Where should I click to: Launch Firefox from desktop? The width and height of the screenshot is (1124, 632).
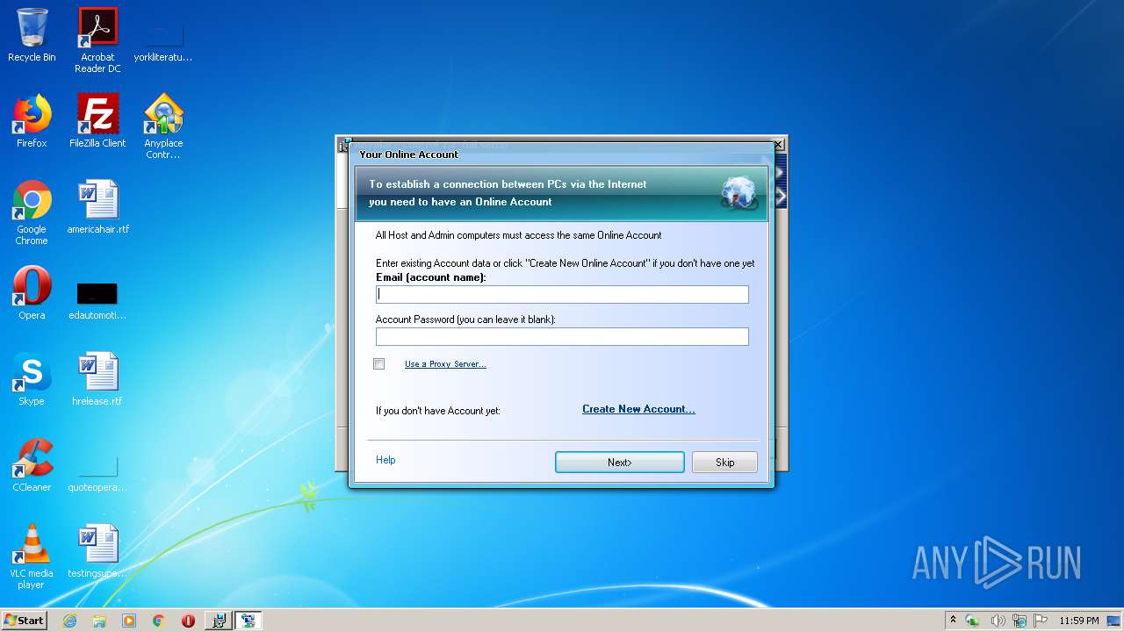pos(32,121)
